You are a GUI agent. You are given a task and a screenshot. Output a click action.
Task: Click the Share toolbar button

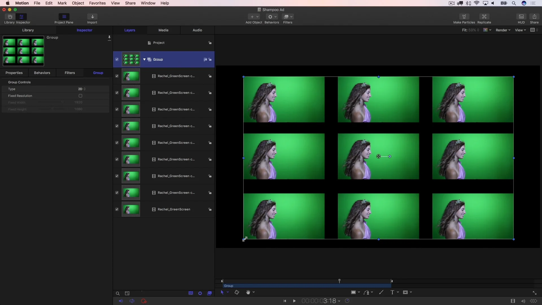(x=534, y=17)
